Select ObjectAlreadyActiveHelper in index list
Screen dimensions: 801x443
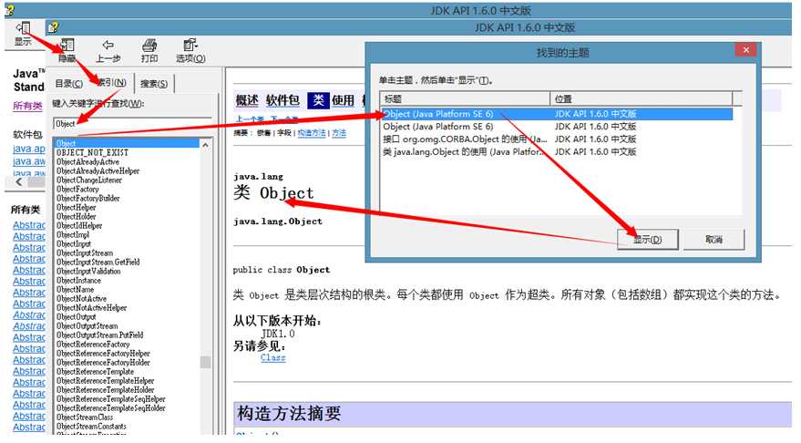tap(98, 171)
